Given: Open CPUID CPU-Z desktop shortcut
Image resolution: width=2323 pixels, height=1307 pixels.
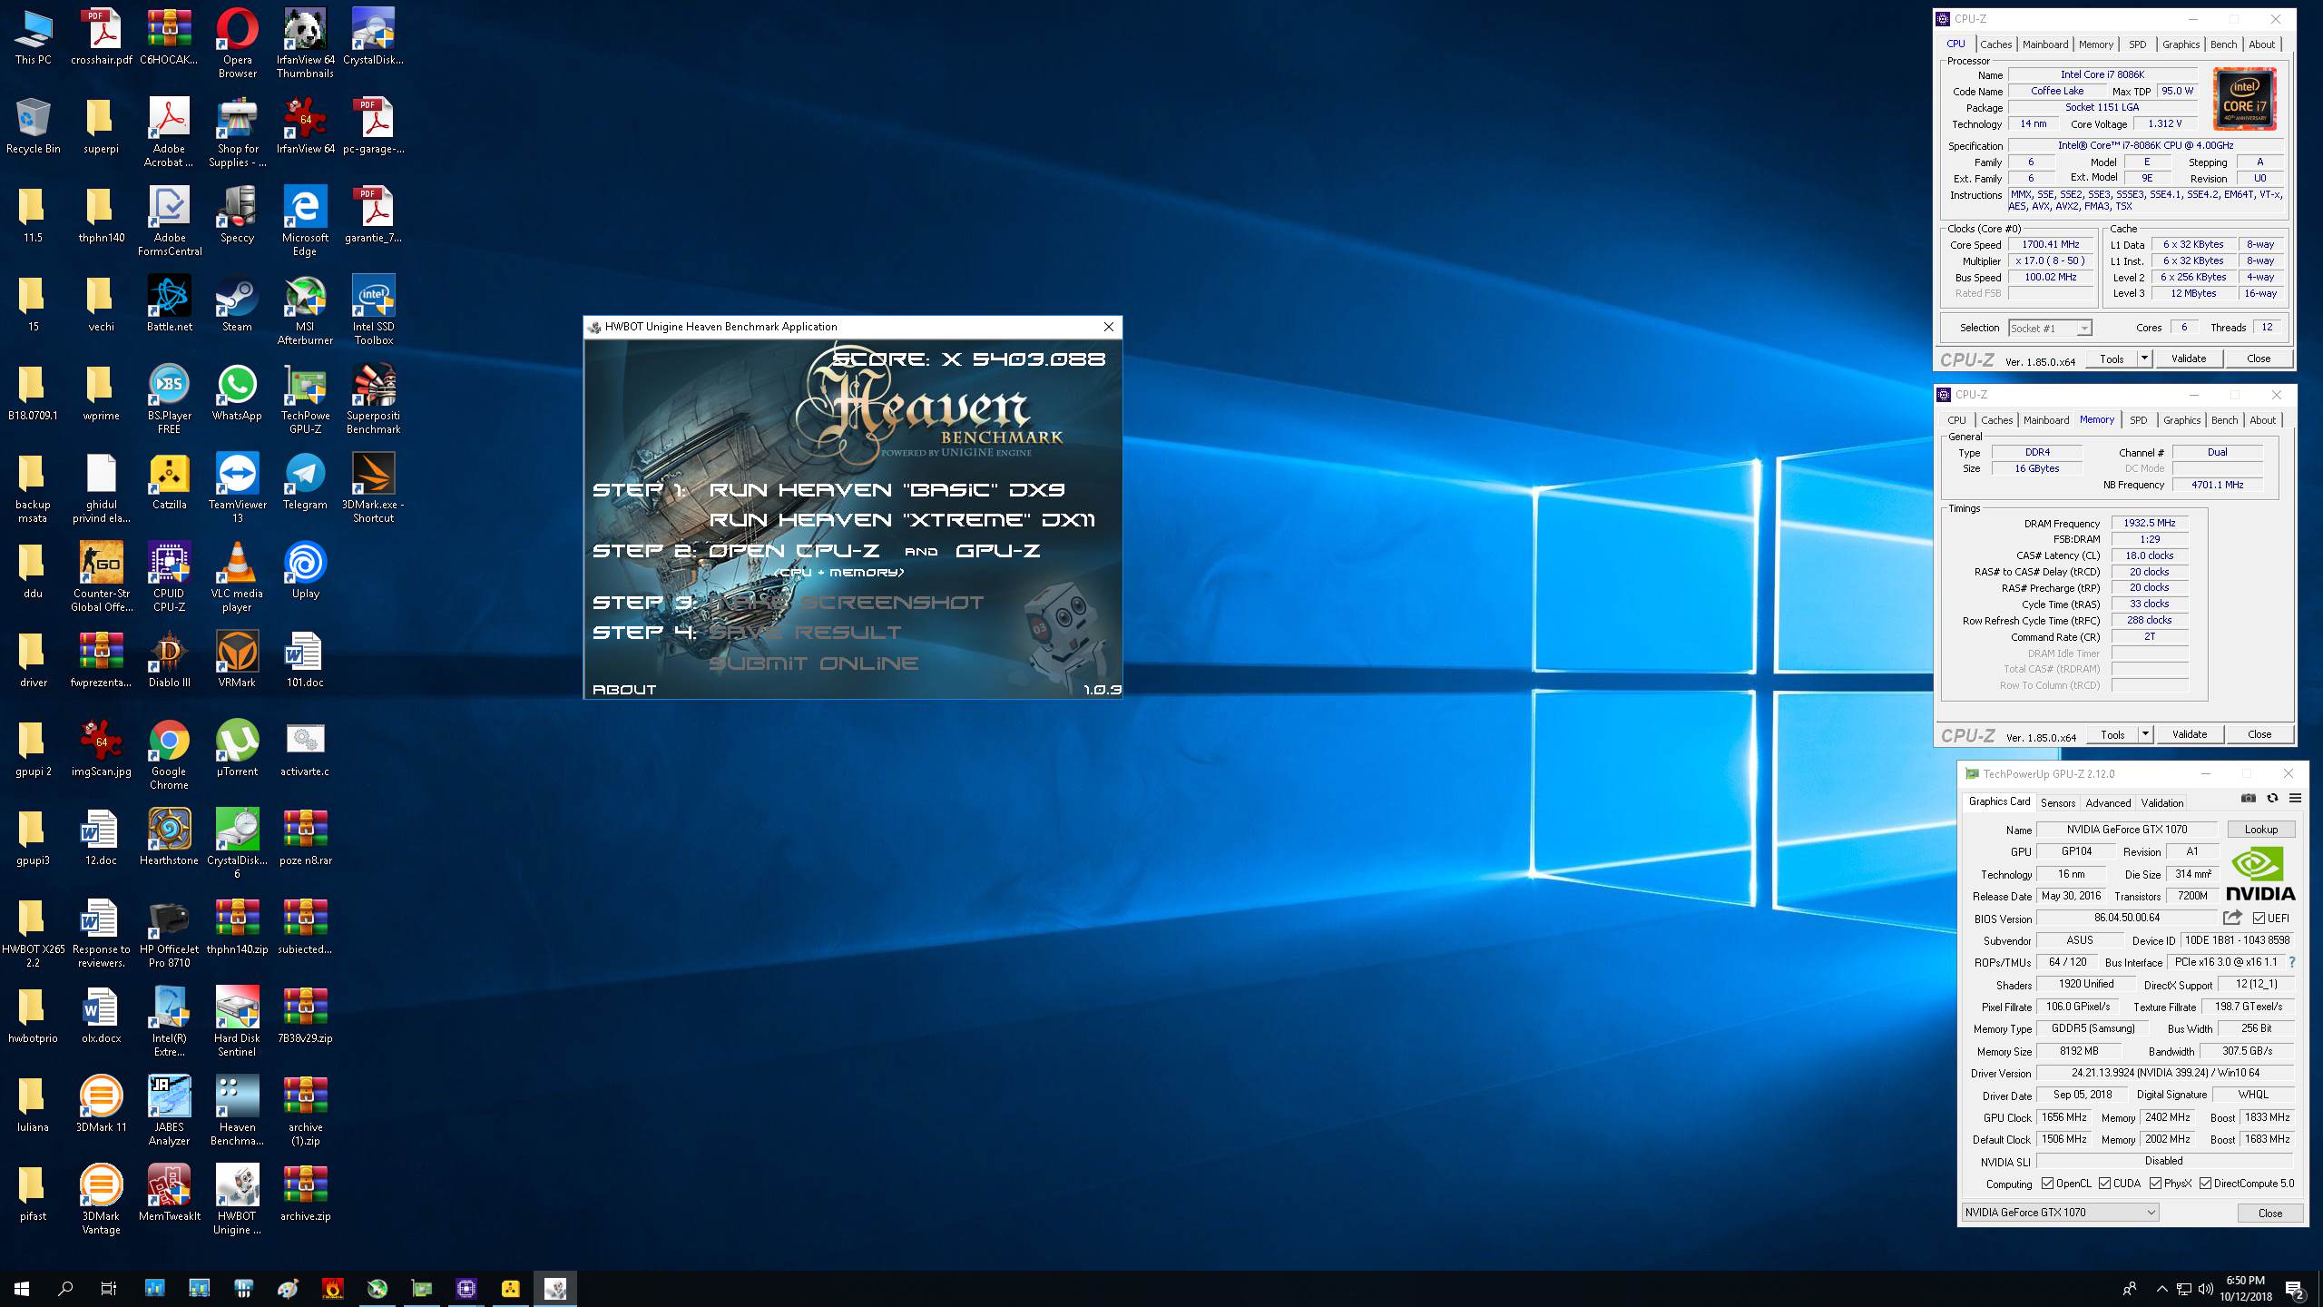Looking at the screenshot, I should point(169,577).
